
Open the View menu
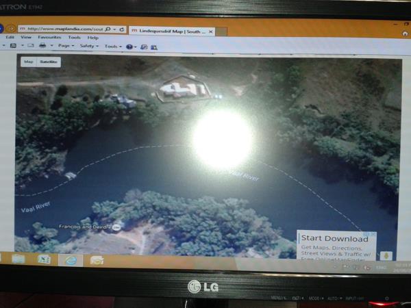pyautogui.click(x=26, y=38)
